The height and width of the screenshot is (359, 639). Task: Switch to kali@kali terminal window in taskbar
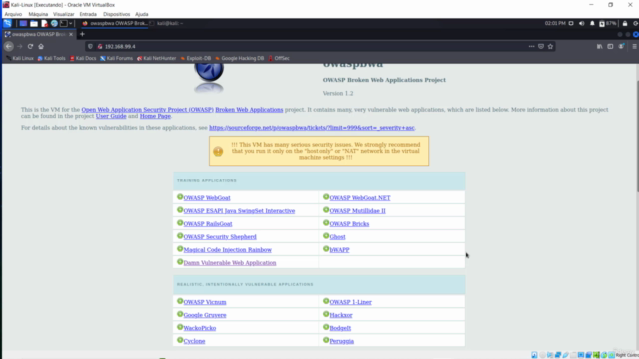167,23
